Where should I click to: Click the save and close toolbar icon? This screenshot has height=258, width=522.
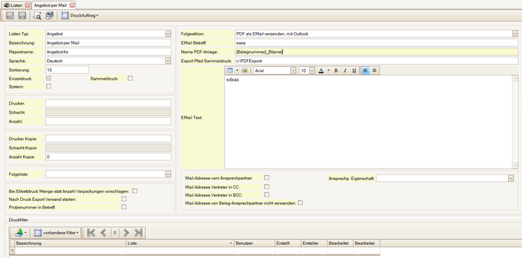10,15
